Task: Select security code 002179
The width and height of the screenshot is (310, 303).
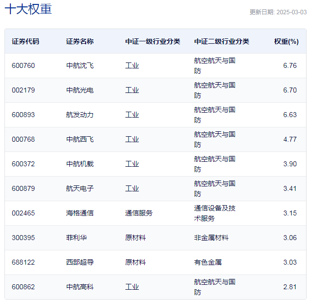Action: [23, 91]
